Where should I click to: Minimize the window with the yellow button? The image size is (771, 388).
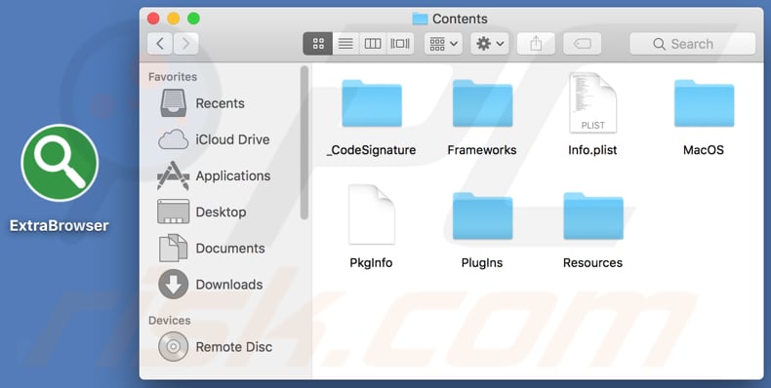click(x=174, y=19)
